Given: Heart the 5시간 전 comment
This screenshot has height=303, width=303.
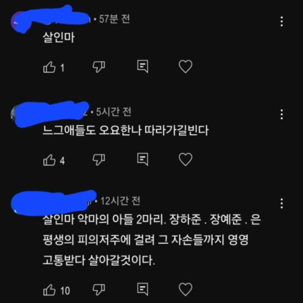Looking at the screenshot, I should (x=185, y=160).
